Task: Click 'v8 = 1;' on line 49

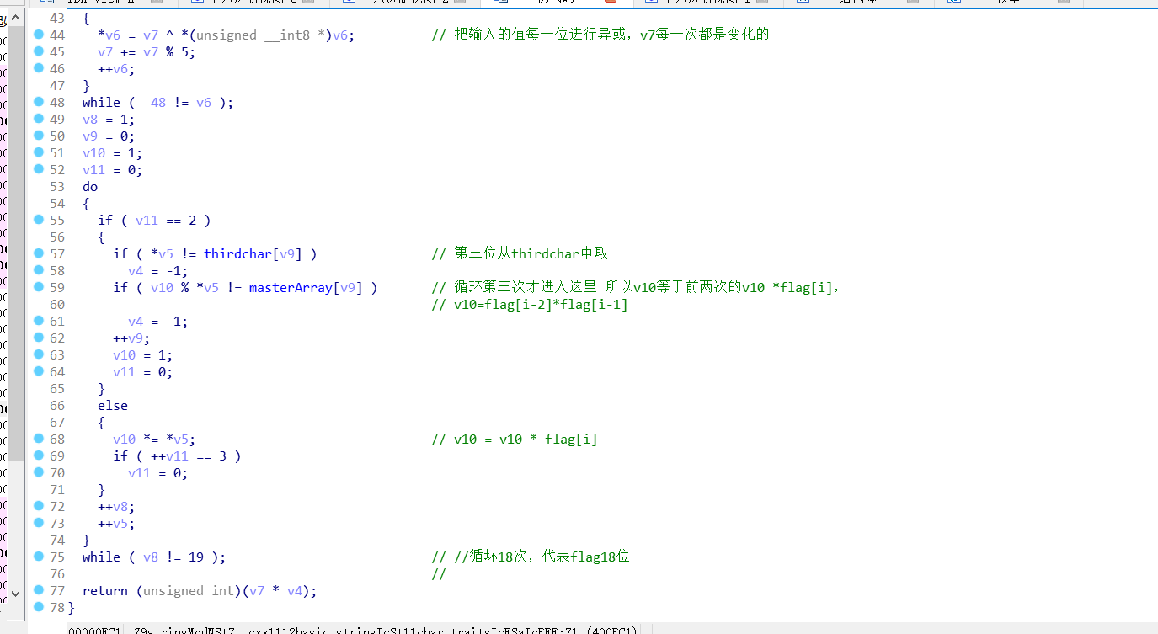Action: [x=109, y=119]
